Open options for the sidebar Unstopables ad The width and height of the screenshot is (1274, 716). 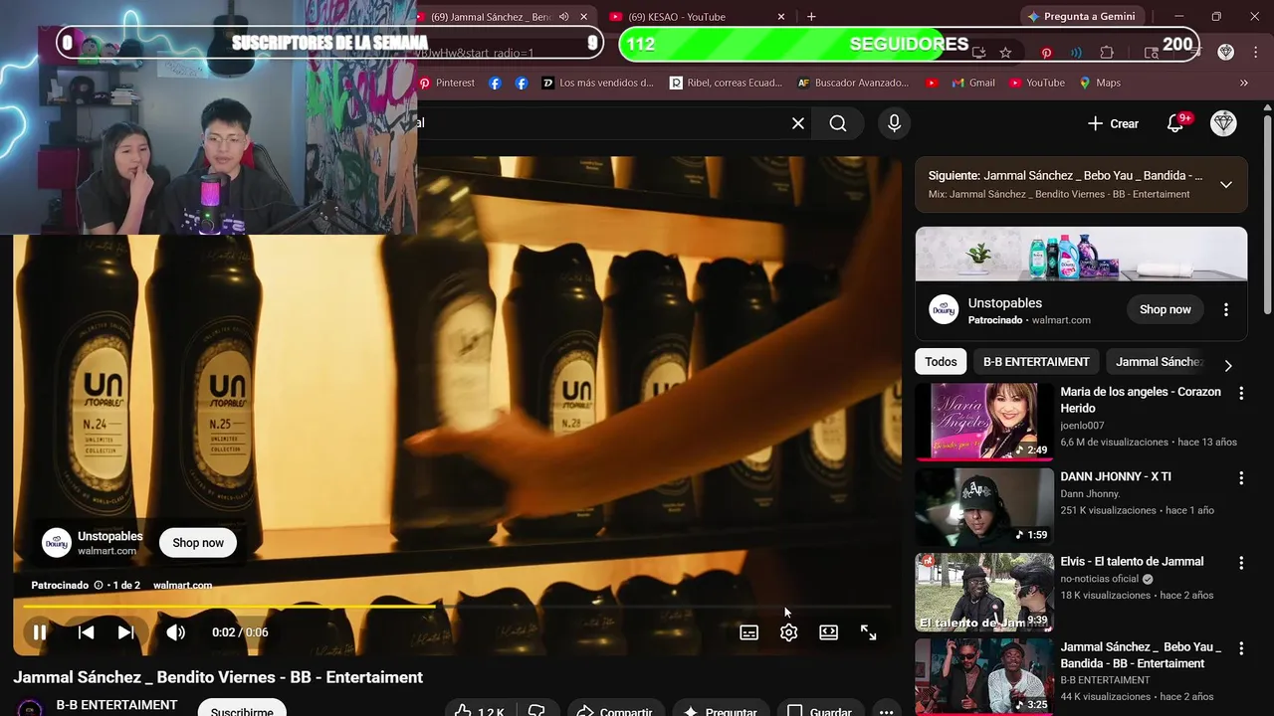pyautogui.click(x=1226, y=309)
